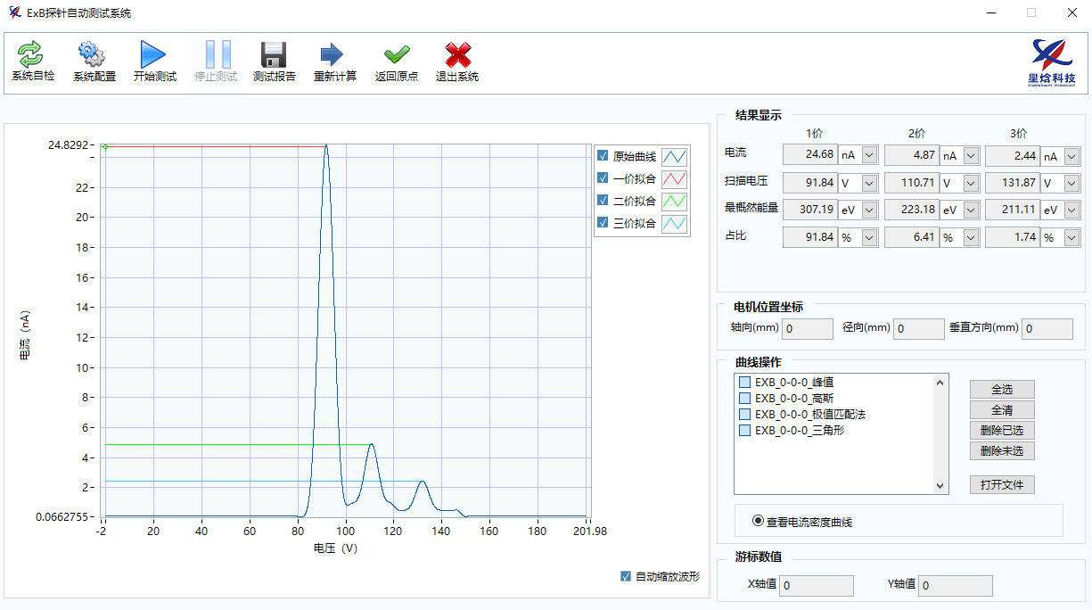Click the 星焓科技 company logo
Viewport: 1092px width, 610px height.
[1052, 62]
